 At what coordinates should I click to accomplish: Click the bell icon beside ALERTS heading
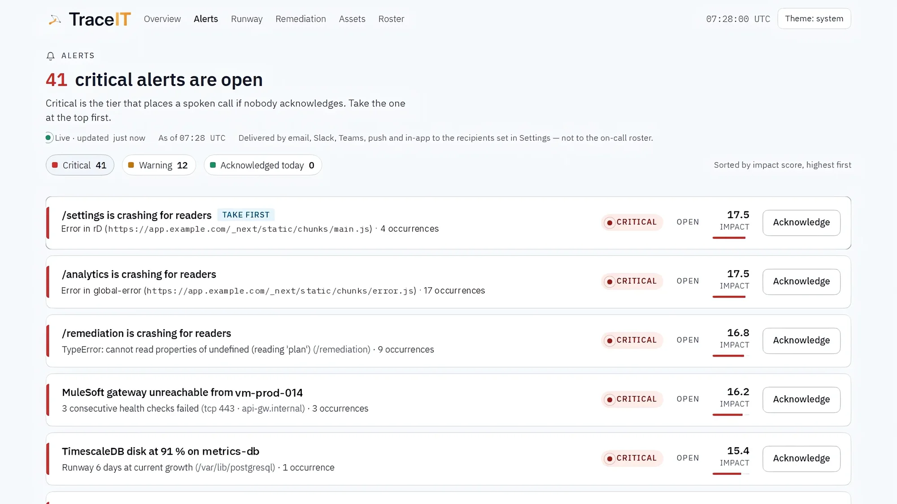click(x=51, y=56)
